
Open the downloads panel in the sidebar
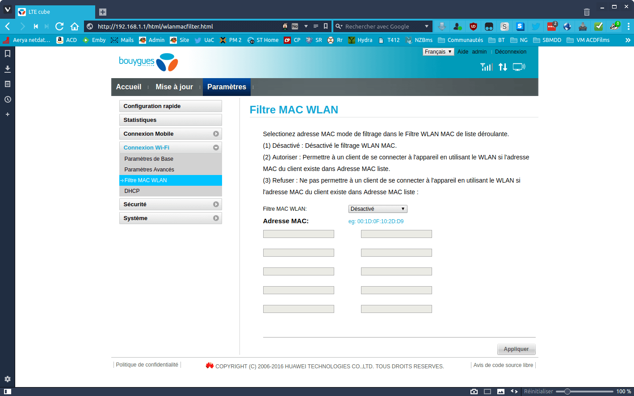(x=8, y=69)
